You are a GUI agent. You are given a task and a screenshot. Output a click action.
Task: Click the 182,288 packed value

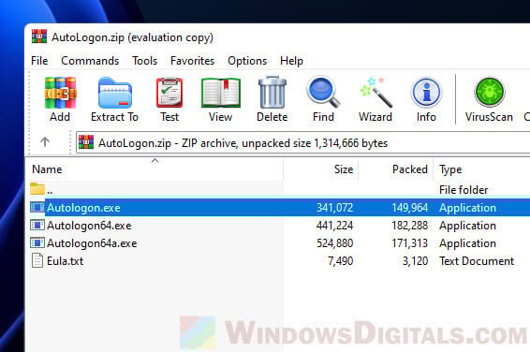409,226
